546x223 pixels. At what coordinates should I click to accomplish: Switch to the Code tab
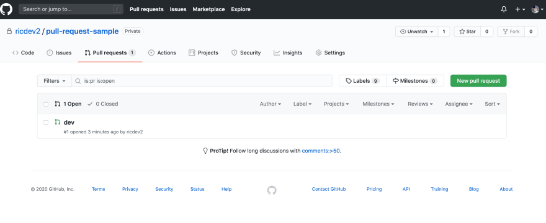point(24,53)
